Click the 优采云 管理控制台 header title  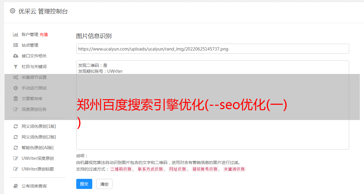[x=43, y=11]
